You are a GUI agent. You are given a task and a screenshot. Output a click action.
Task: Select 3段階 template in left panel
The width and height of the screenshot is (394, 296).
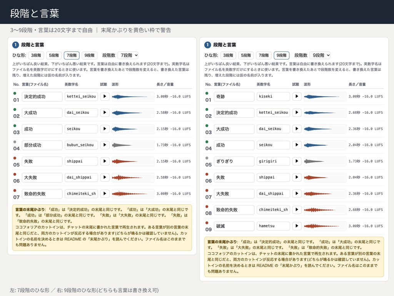36,55
